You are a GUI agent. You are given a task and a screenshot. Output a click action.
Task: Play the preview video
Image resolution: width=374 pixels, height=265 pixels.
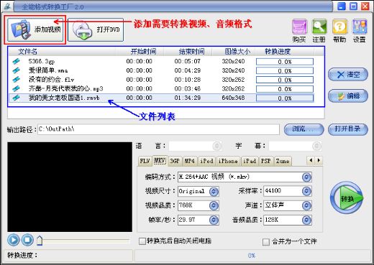pyautogui.click(x=14, y=240)
